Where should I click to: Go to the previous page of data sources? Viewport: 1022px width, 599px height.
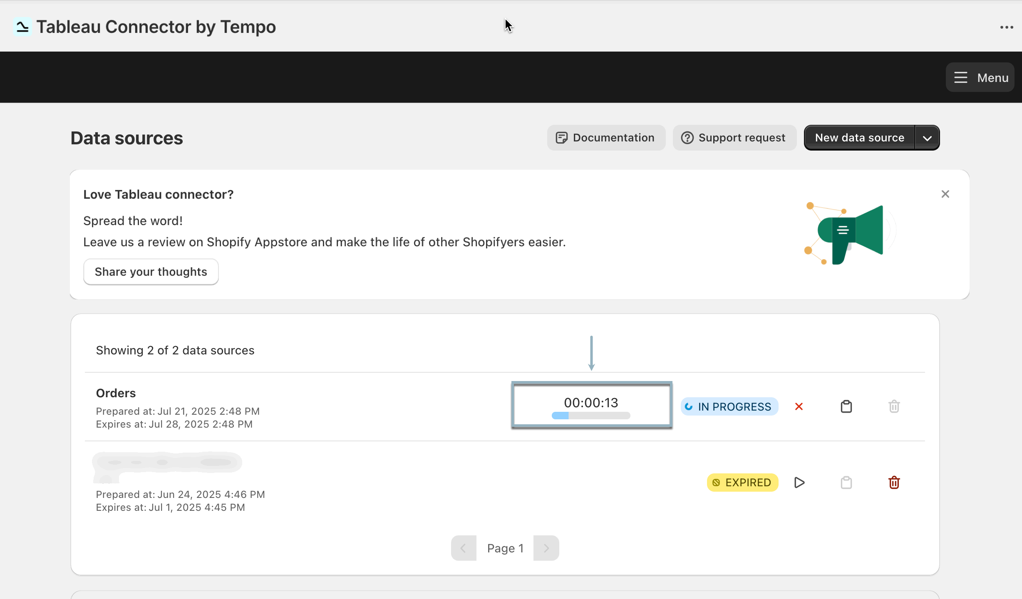pos(464,548)
